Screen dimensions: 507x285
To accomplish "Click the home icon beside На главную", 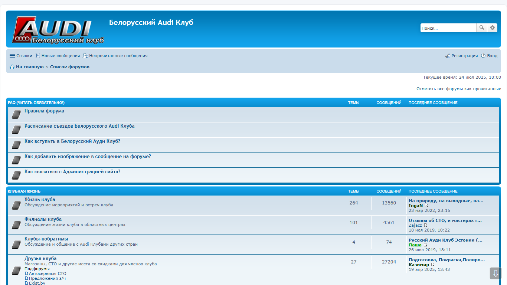I will (x=12, y=67).
